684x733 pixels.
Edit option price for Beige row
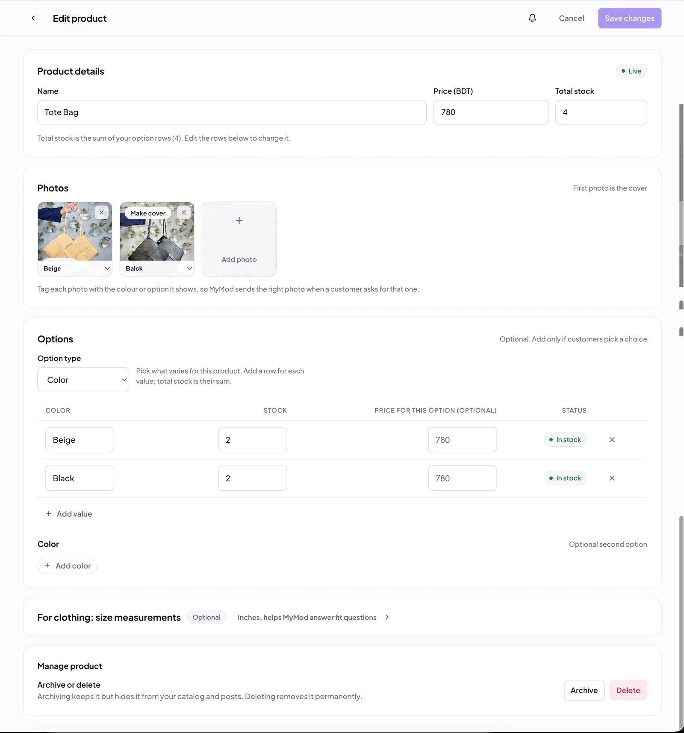[x=463, y=440]
